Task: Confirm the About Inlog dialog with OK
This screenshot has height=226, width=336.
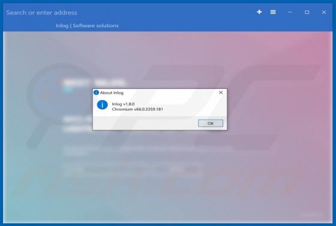Action: (211, 123)
